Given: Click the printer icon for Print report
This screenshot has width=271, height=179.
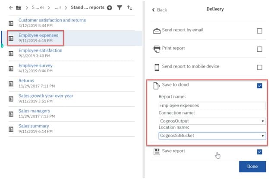Looking at the screenshot, I should coord(157,49).
